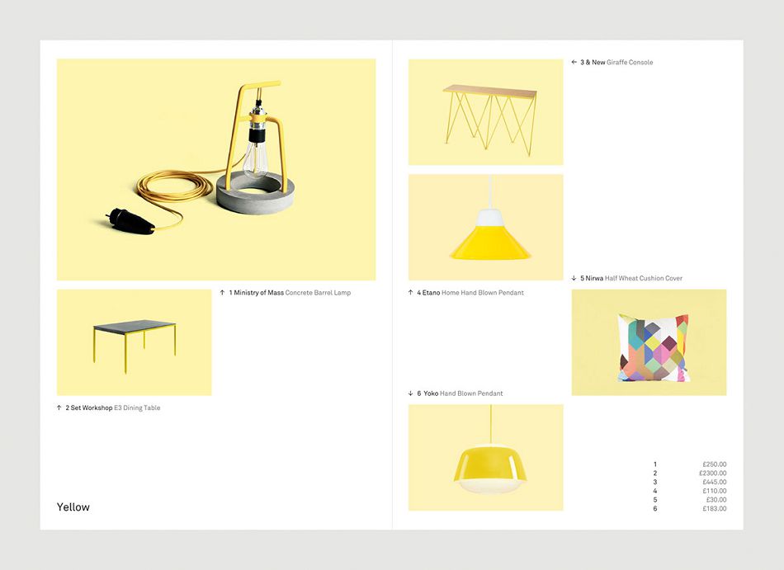
Task: Click the Concrete Barrel Lamp caption text
Action: click(318, 293)
